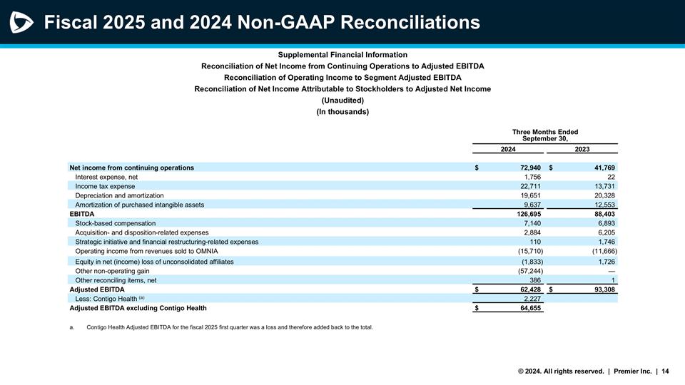Click the Three Months Ended September 30 heading
This screenshot has width=685, height=385.
pos(545,135)
